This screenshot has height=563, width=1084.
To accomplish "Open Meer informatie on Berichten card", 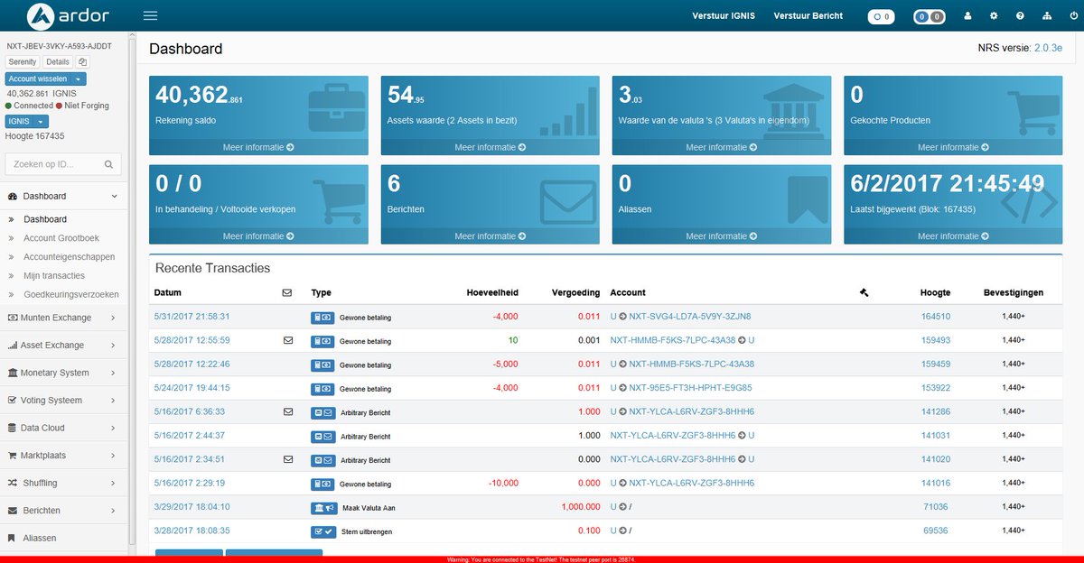I will [491, 236].
